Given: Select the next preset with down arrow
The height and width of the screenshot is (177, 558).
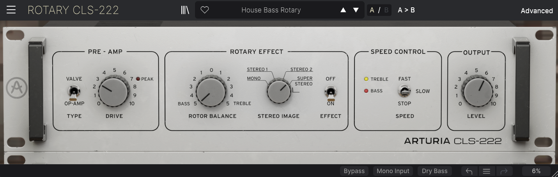Looking at the screenshot, I should [356, 10].
